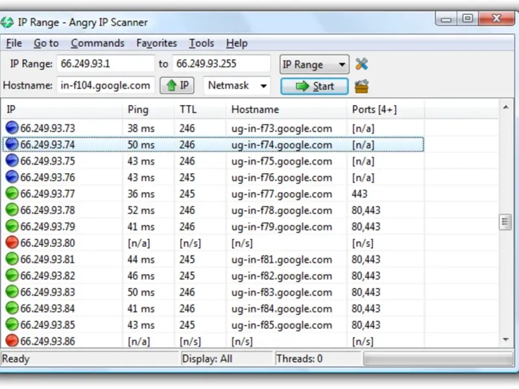
Task: Click the Angry IP Scanner title bar icon
Action: tap(7, 23)
